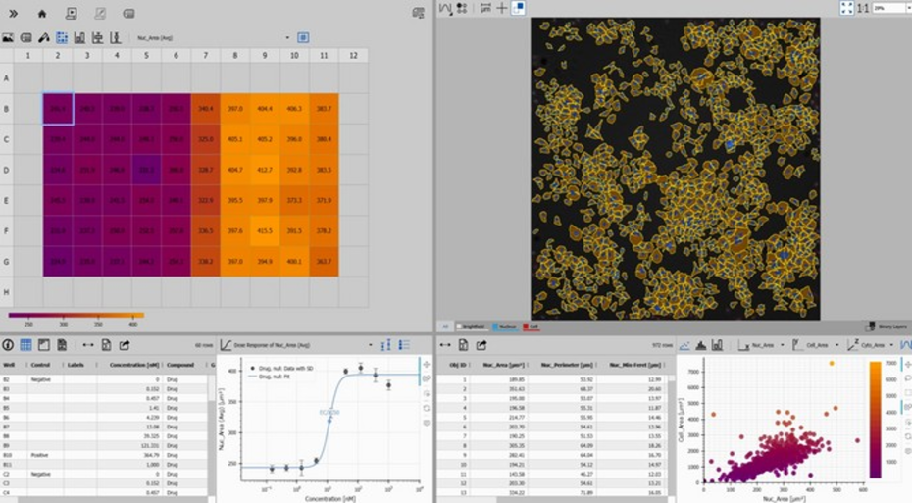Toggle the scale bar in image viewer

pyautogui.click(x=485, y=8)
